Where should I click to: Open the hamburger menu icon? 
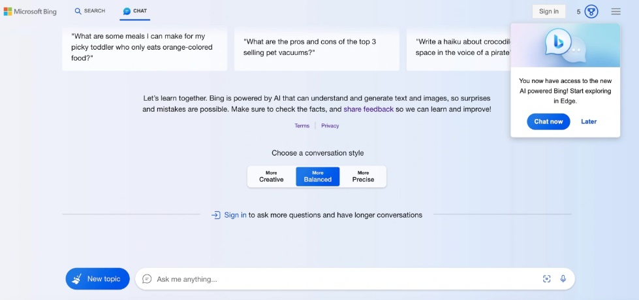coord(616,11)
